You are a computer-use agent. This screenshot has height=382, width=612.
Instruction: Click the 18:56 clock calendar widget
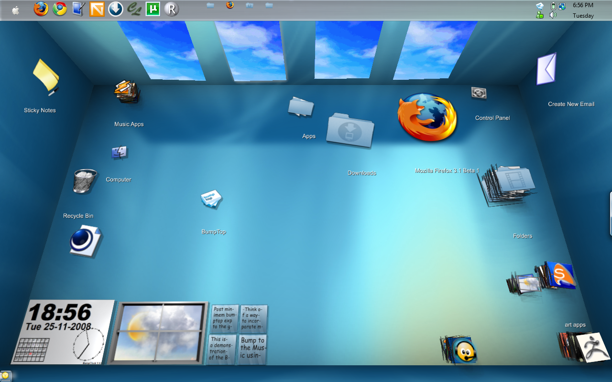(x=64, y=332)
